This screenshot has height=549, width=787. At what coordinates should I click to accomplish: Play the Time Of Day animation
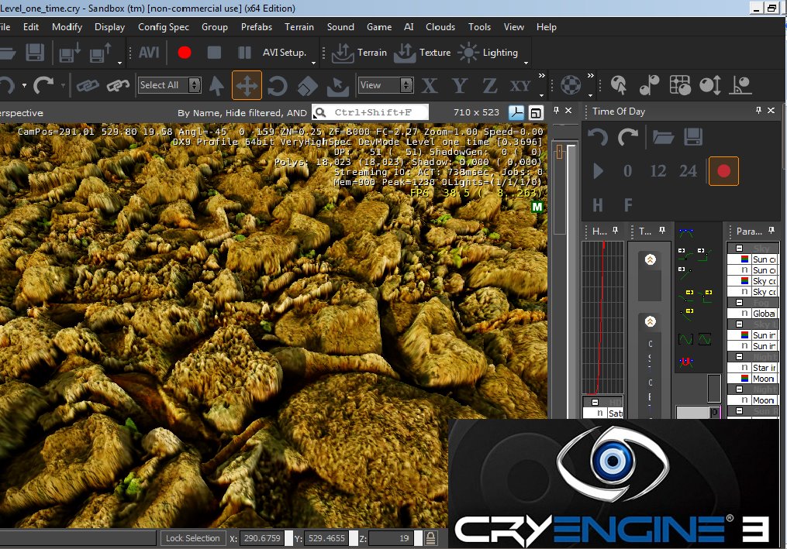[598, 171]
